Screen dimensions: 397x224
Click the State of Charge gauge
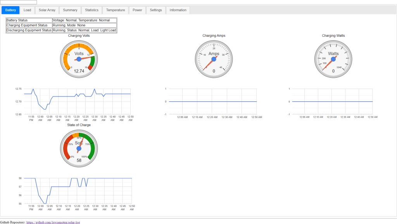click(x=79, y=147)
